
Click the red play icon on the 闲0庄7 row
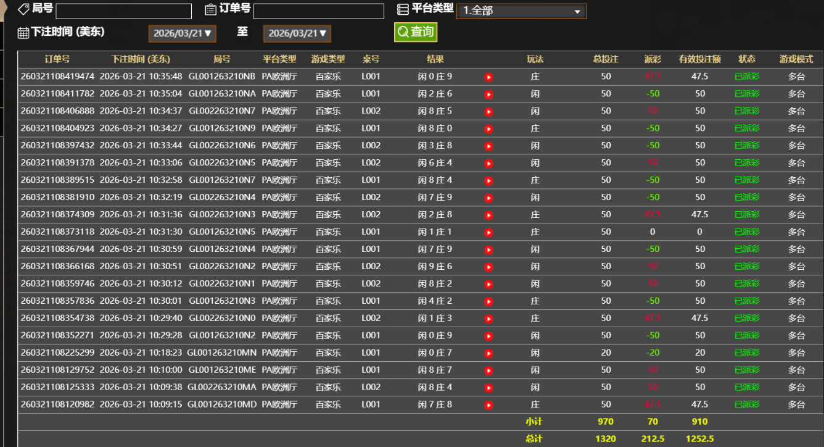[x=488, y=353]
